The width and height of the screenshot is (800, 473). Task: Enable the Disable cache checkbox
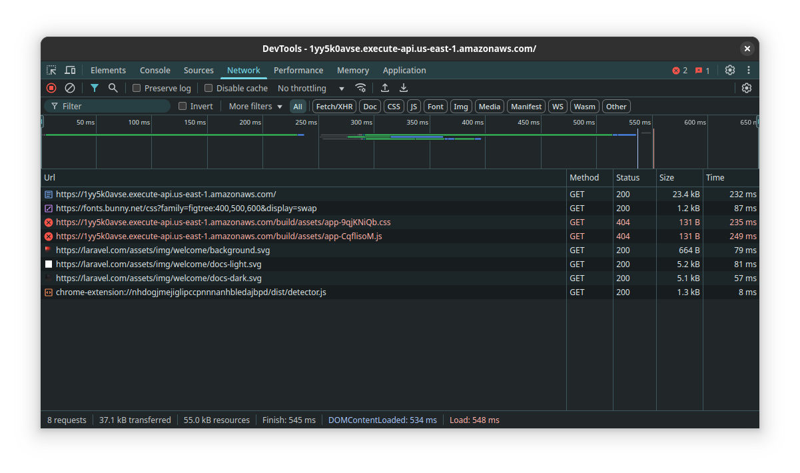(208, 88)
